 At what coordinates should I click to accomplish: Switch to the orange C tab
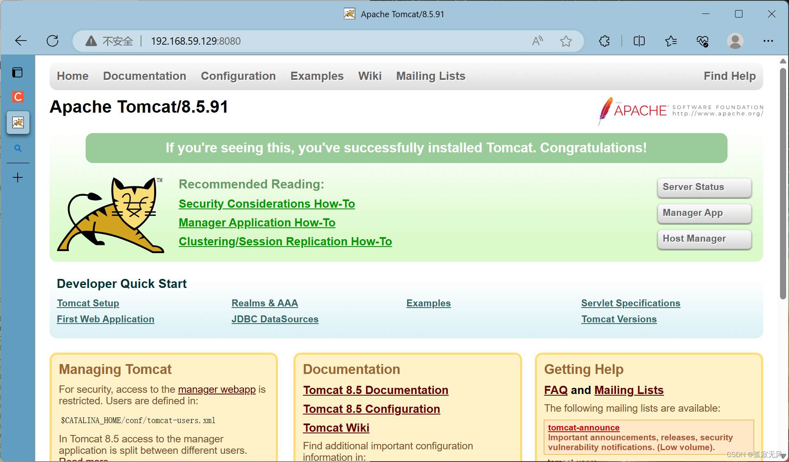[x=18, y=97]
